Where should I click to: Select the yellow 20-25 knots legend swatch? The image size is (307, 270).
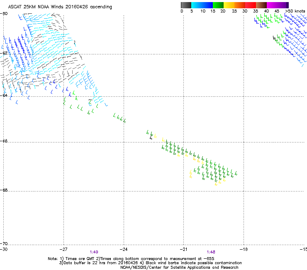pyautogui.click(x=229, y=5)
